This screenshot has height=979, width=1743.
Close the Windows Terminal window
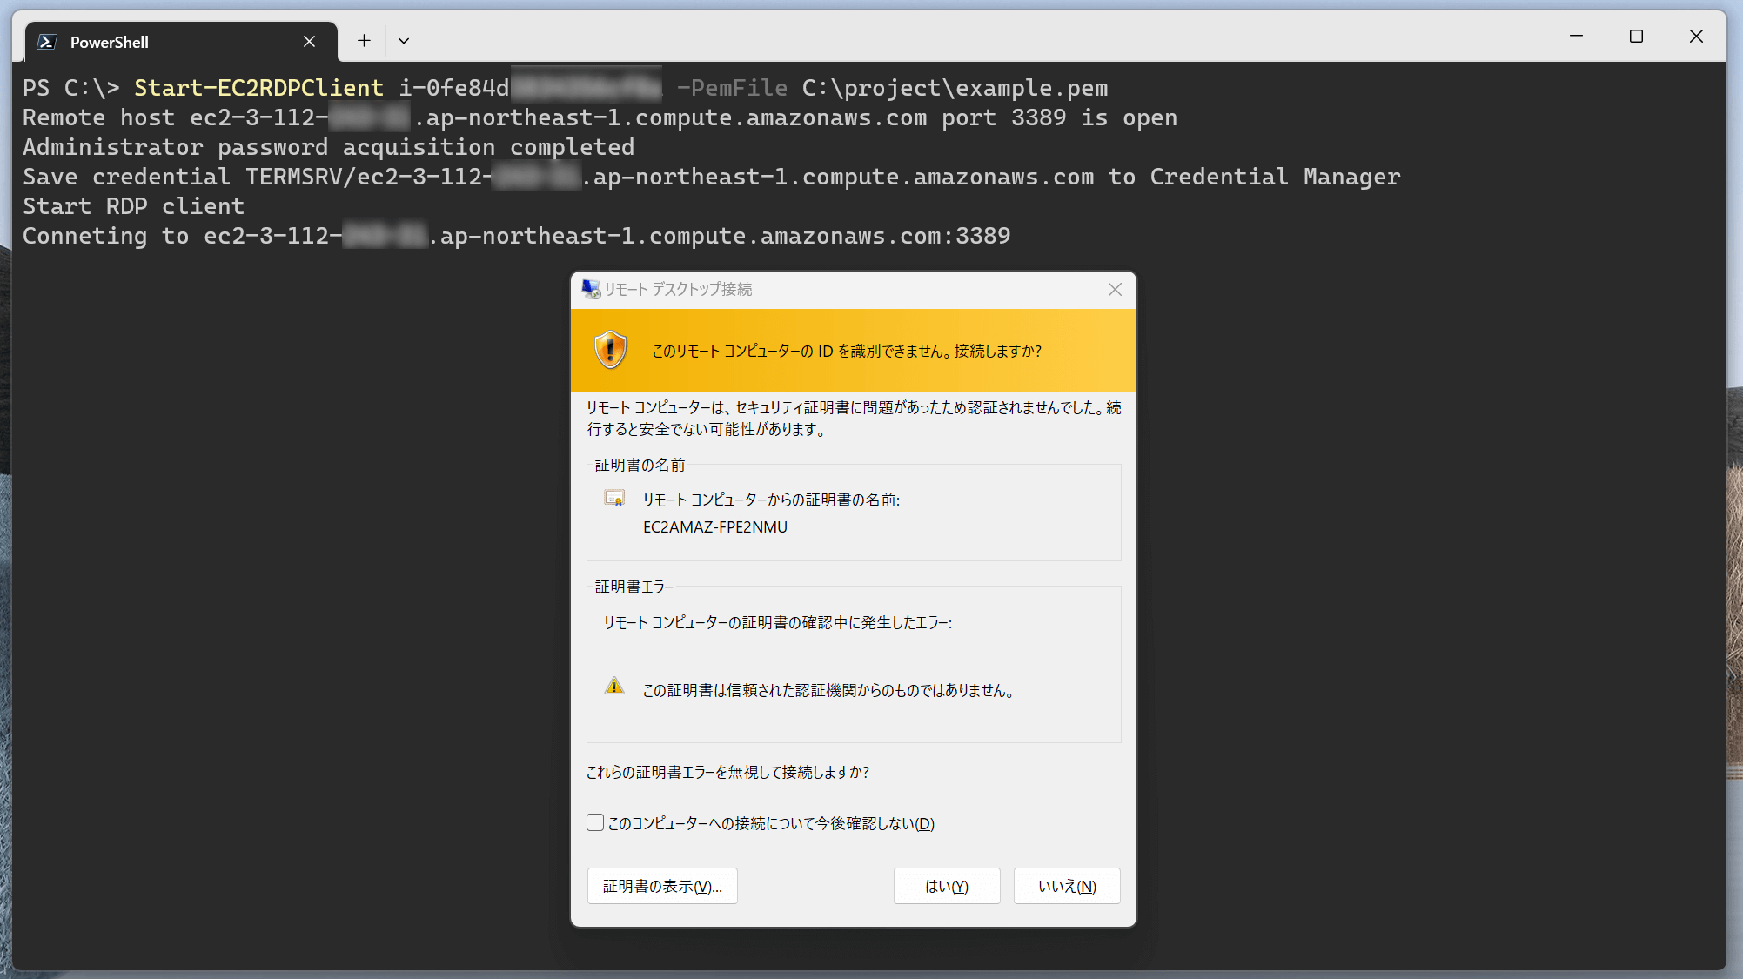(x=1696, y=37)
